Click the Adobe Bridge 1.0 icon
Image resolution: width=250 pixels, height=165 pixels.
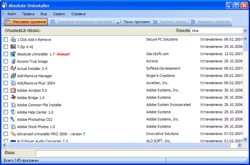[13, 97]
